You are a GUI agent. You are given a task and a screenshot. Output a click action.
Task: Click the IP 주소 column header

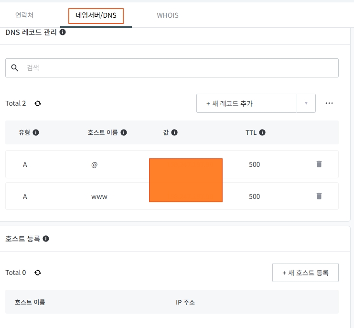pos(185,302)
